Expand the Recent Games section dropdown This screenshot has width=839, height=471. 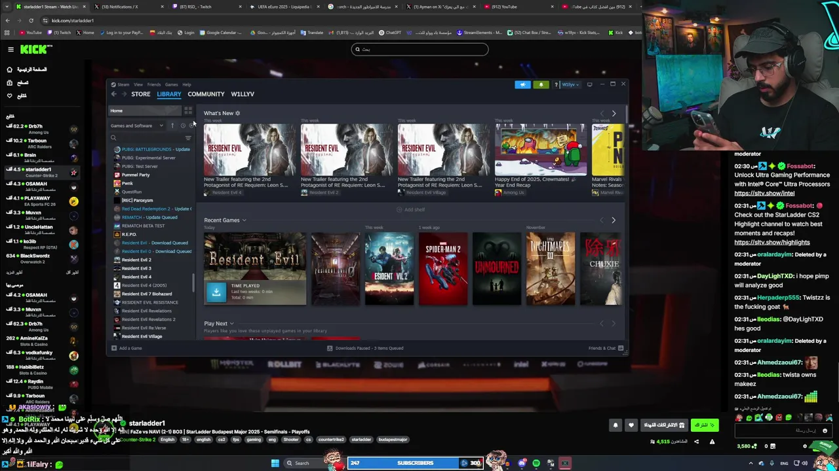tap(244, 220)
